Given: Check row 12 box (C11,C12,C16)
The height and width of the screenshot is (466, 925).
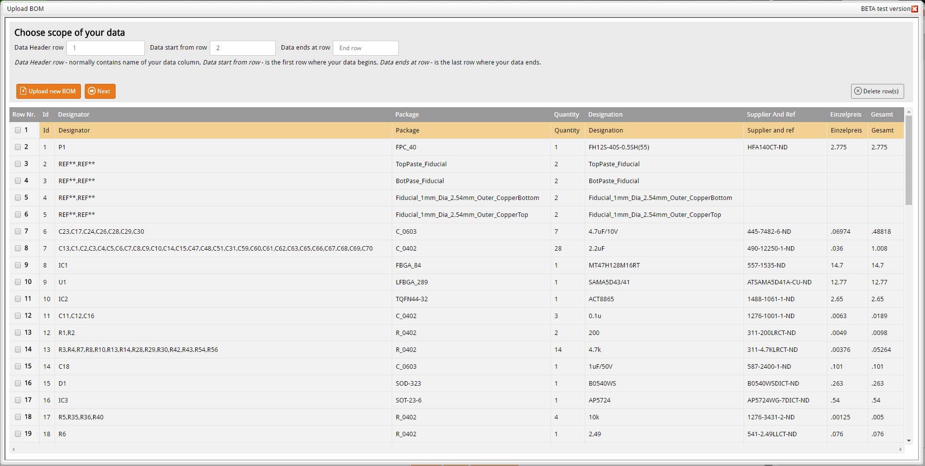Looking at the screenshot, I should 18,316.
